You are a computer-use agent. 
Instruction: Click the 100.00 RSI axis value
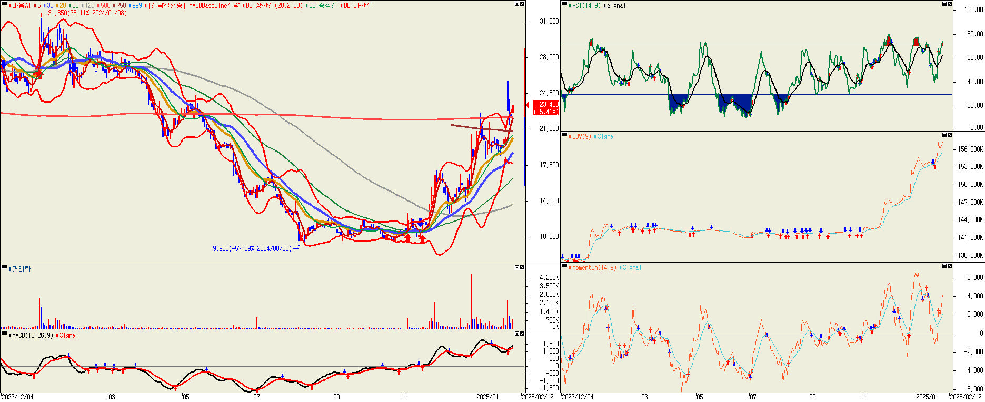pyautogui.click(x=974, y=9)
